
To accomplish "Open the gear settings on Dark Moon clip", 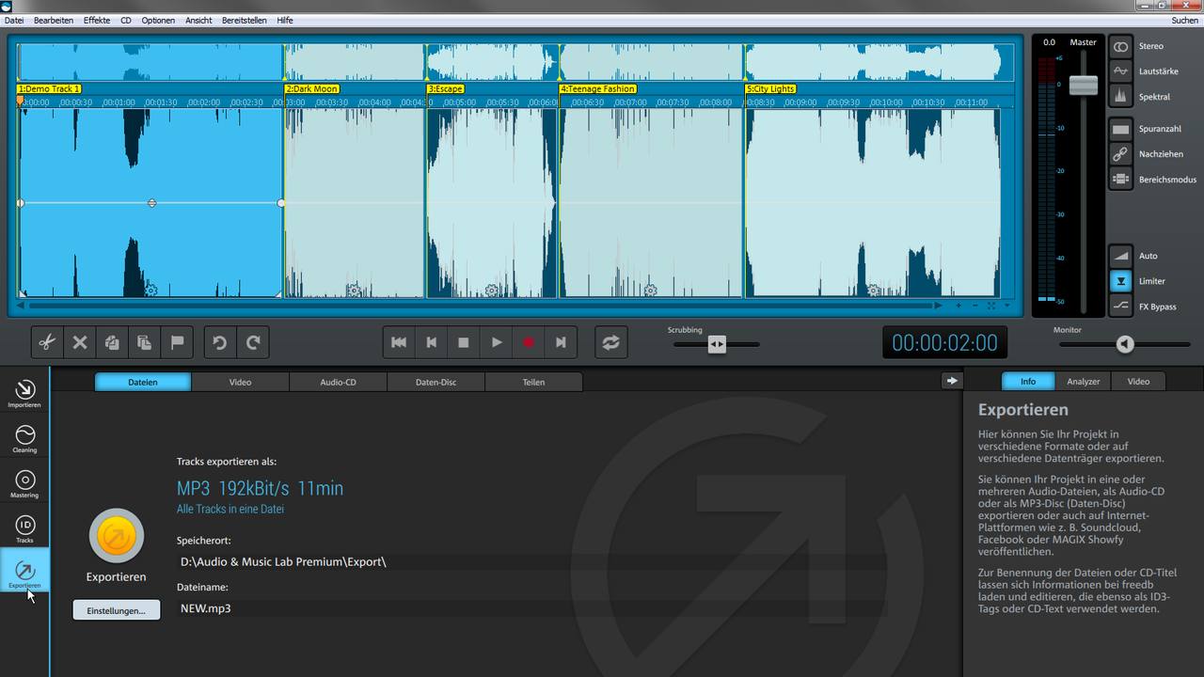I will tap(354, 291).
